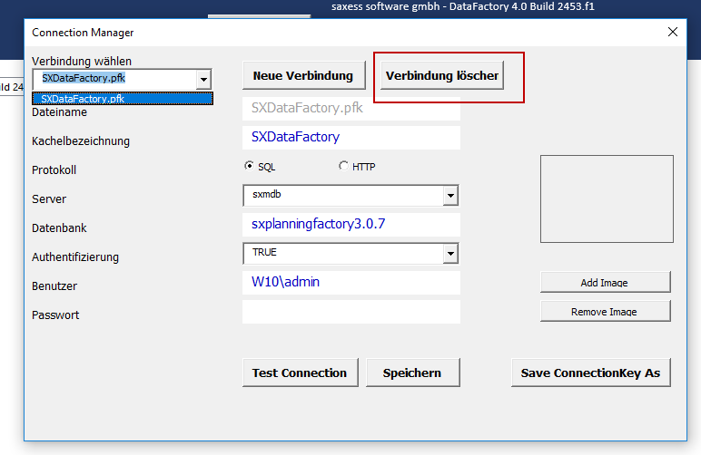Click the Datenbank field with sxplanningfactory3.0.7
Viewport: 701px width, 455px height.
coord(350,224)
